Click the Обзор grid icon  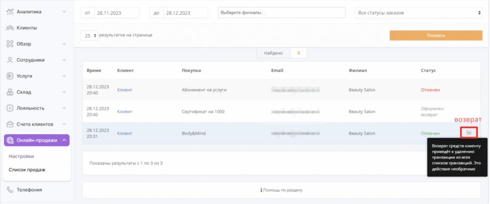coord(10,44)
